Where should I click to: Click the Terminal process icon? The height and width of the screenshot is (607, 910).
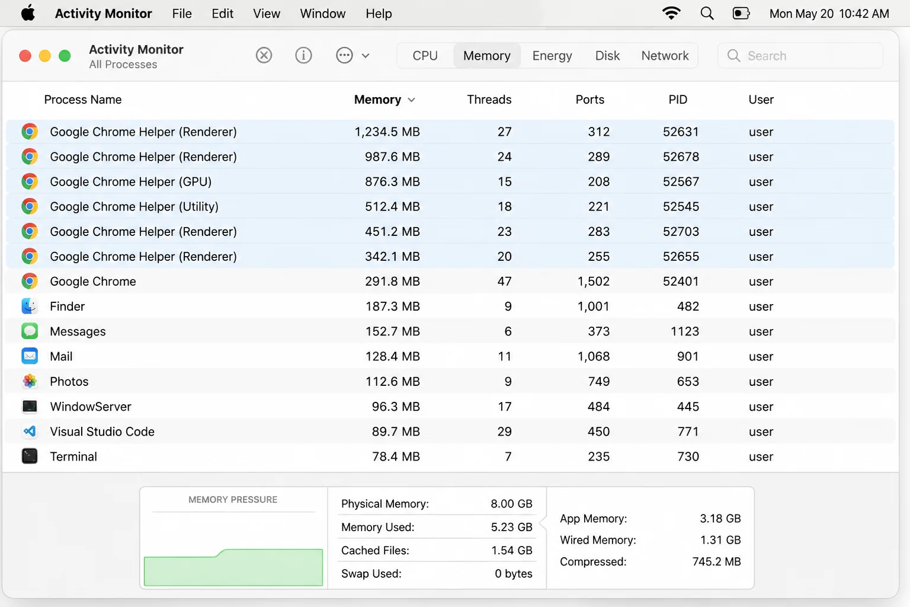[30, 456]
